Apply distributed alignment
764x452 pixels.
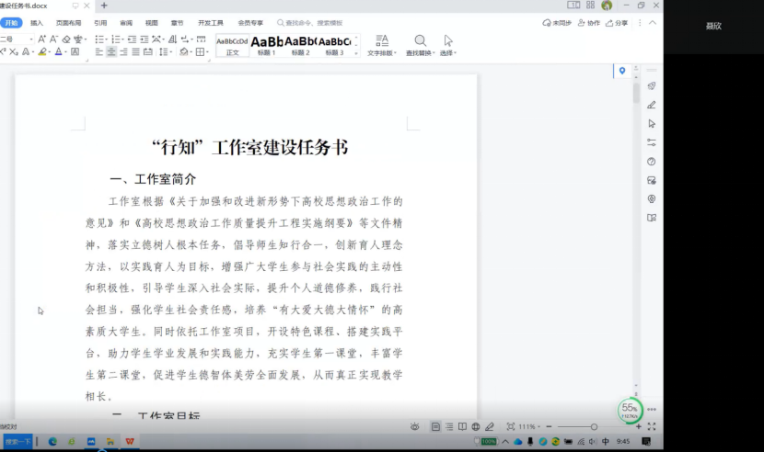coord(147,51)
